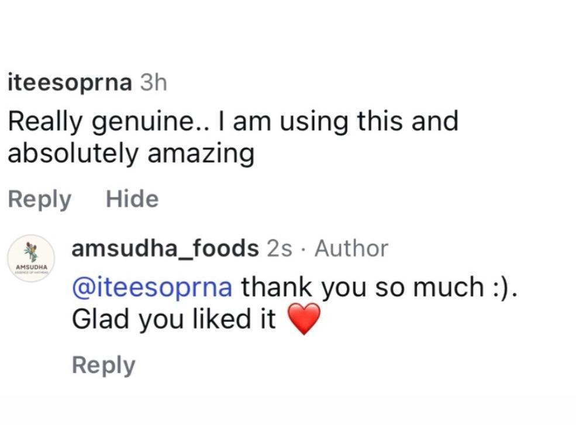Click the text smiley after 'so much'

(x=505, y=287)
